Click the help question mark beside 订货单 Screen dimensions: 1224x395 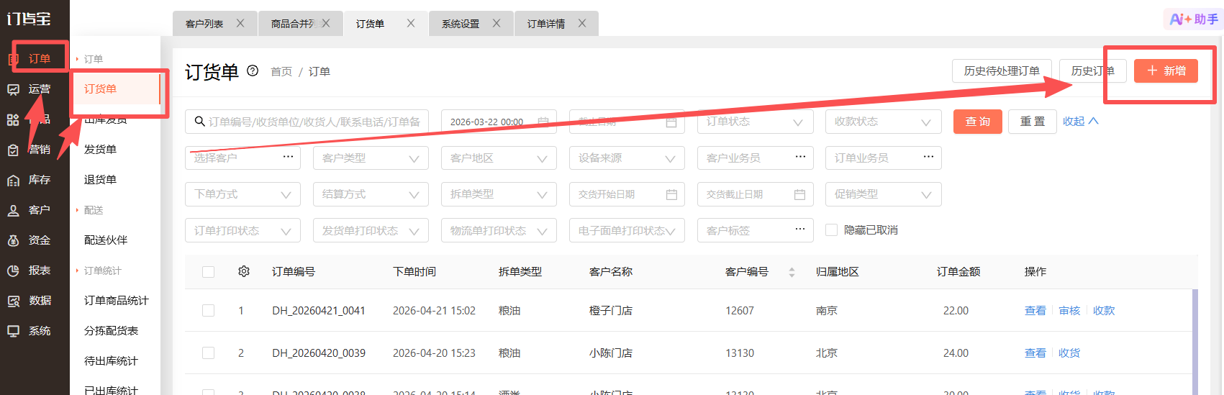253,71
